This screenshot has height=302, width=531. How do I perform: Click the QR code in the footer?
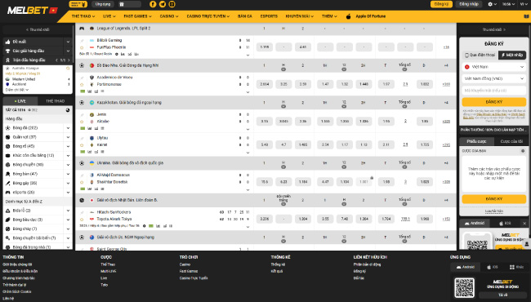pos(464,287)
